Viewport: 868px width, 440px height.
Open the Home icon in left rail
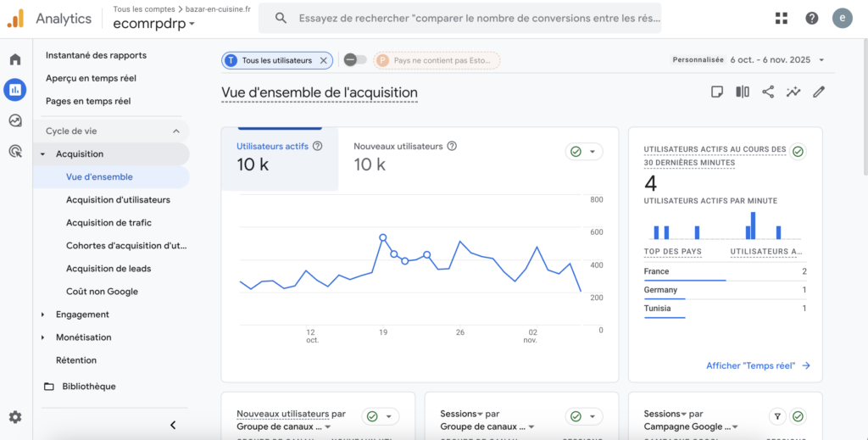coord(15,59)
